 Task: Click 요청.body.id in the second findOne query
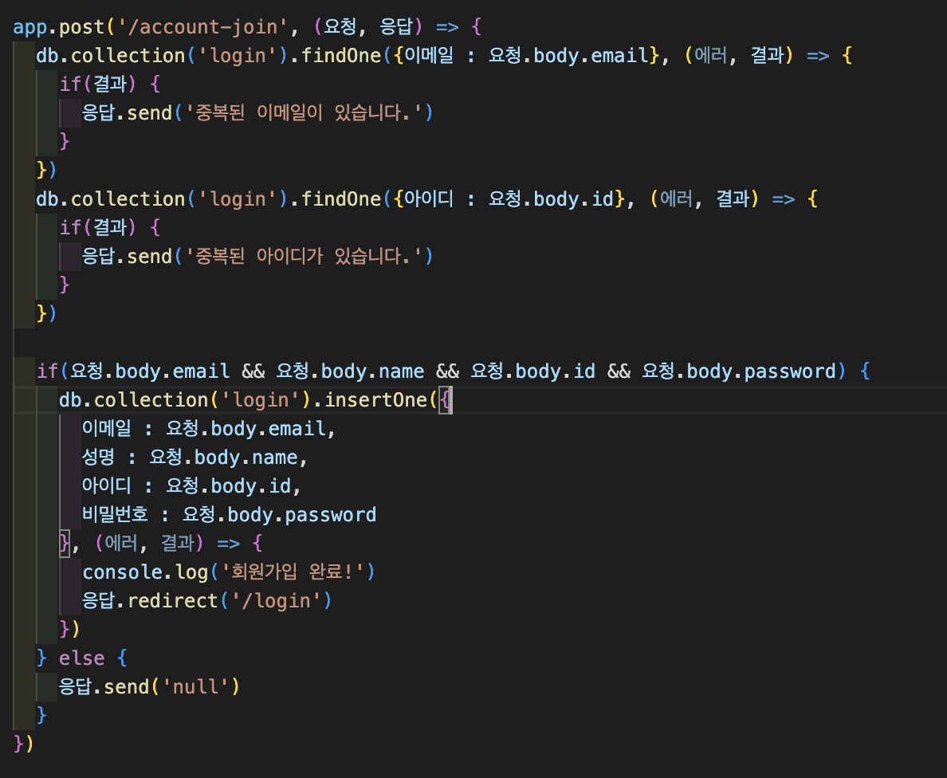[551, 198]
